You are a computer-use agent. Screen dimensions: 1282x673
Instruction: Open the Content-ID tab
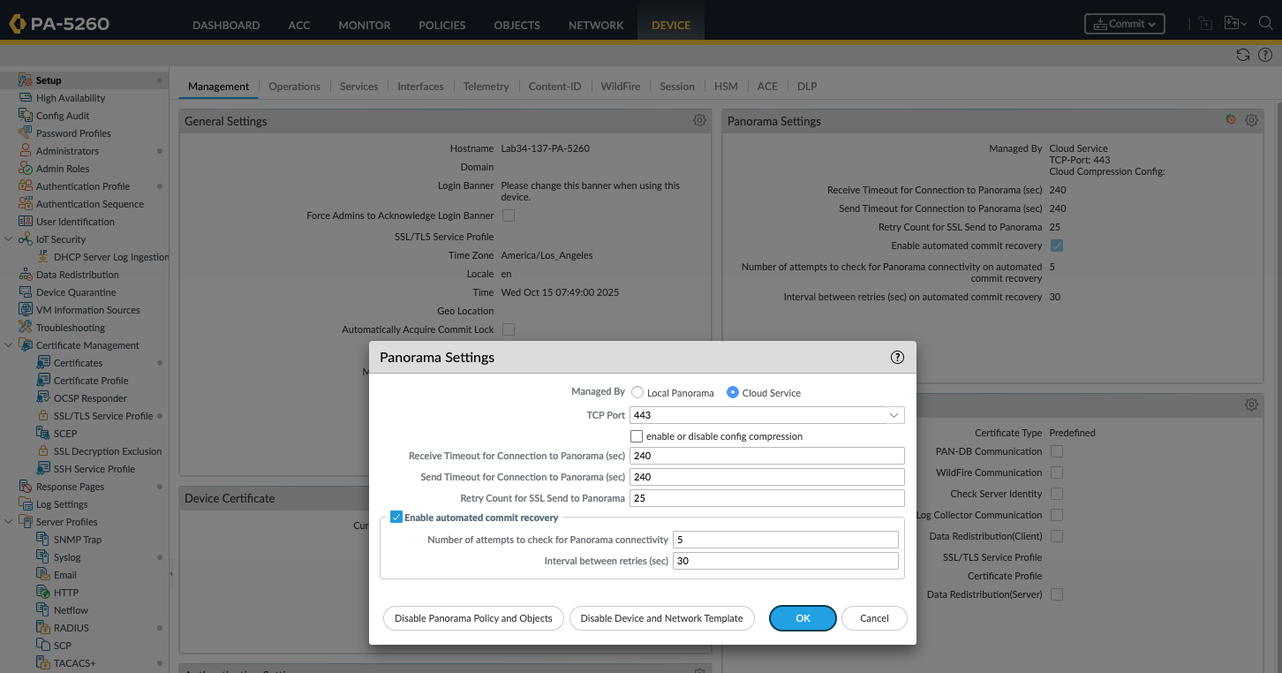554,87
